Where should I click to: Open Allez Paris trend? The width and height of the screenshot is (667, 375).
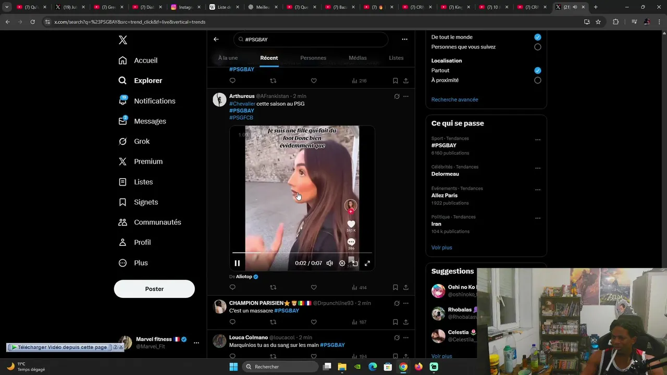point(444,195)
